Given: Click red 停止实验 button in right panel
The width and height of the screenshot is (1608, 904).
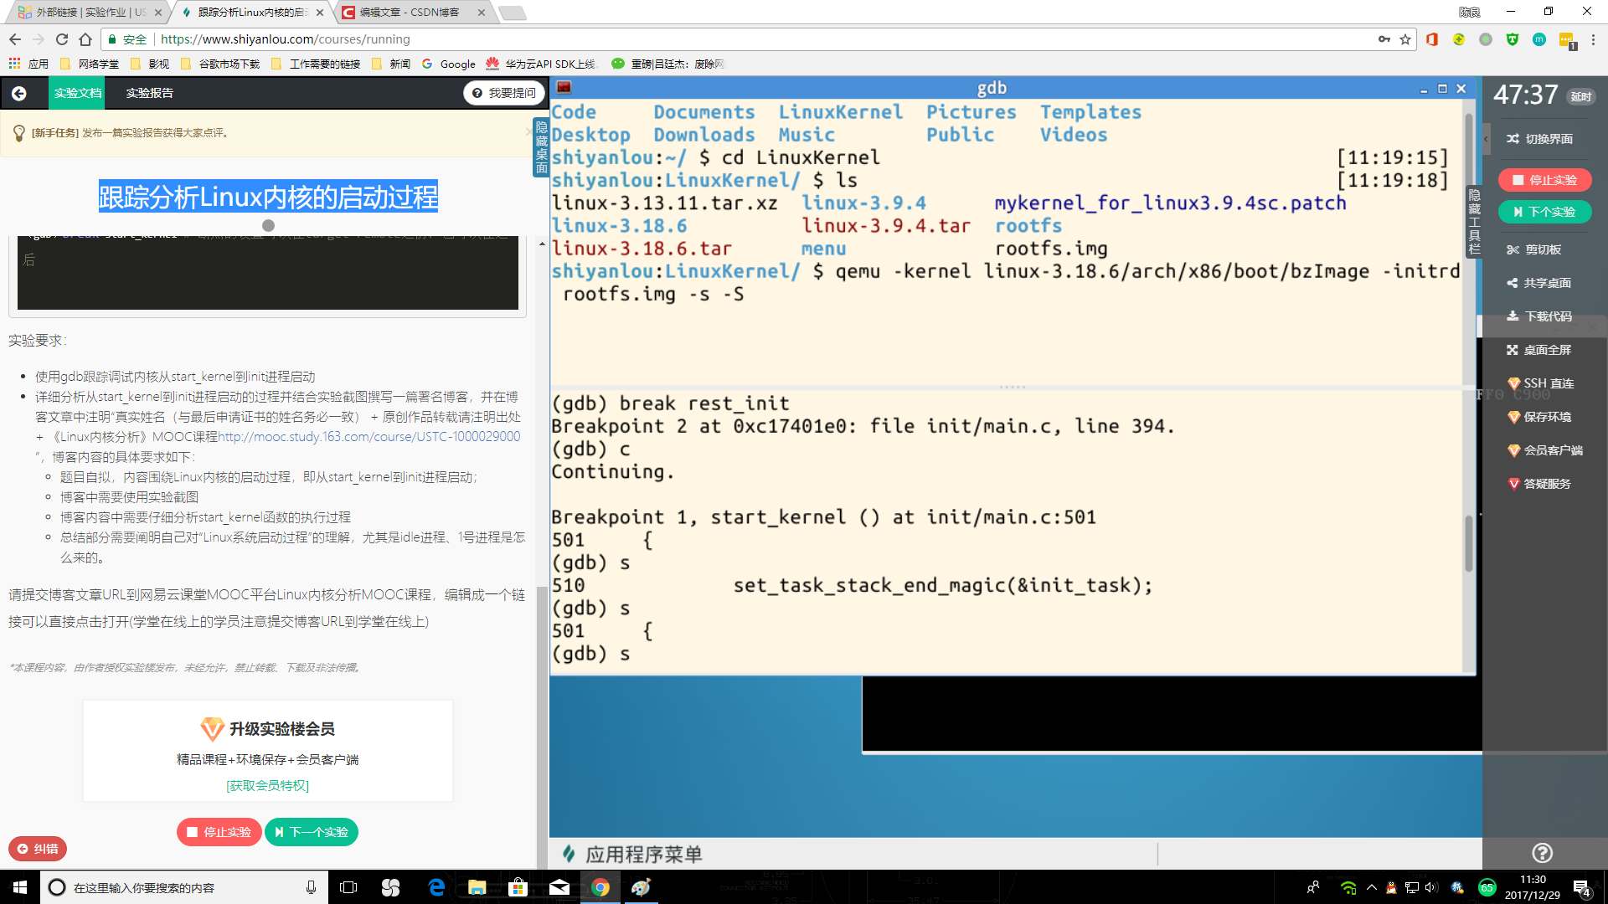Looking at the screenshot, I should [1544, 180].
